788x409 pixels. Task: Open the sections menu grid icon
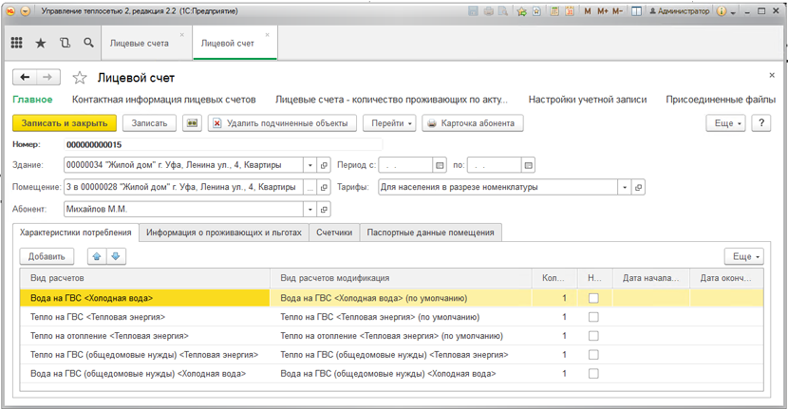pos(17,44)
